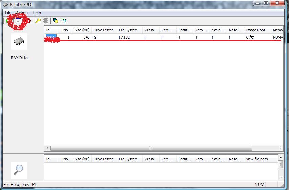Image resolution: width=289 pixels, height=190 pixels.
Task: Click the F value under Virtual column
Action: tap(145, 37)
